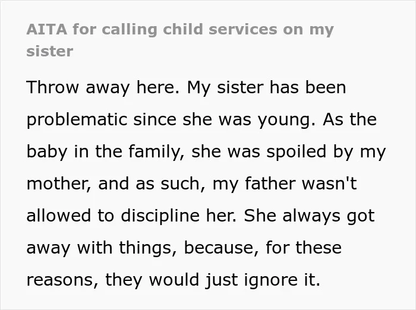
Task: Click the words 'ignore it.' at paragraph end
Action: point(282,280)
